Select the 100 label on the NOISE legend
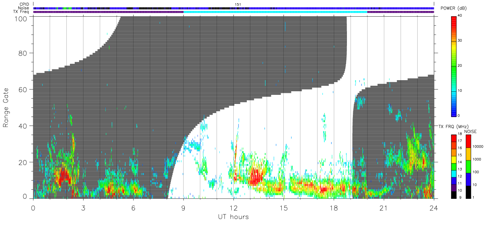The image size is (488, 225). tap(476, 172)
